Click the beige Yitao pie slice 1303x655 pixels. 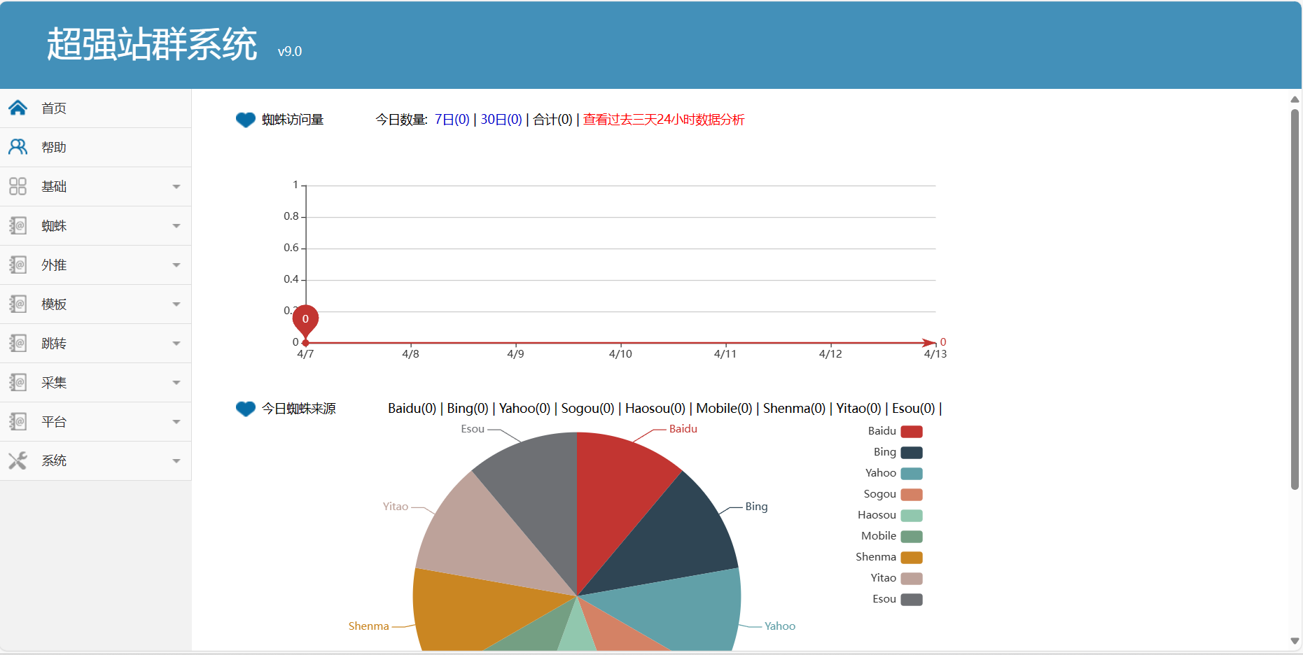483,539
